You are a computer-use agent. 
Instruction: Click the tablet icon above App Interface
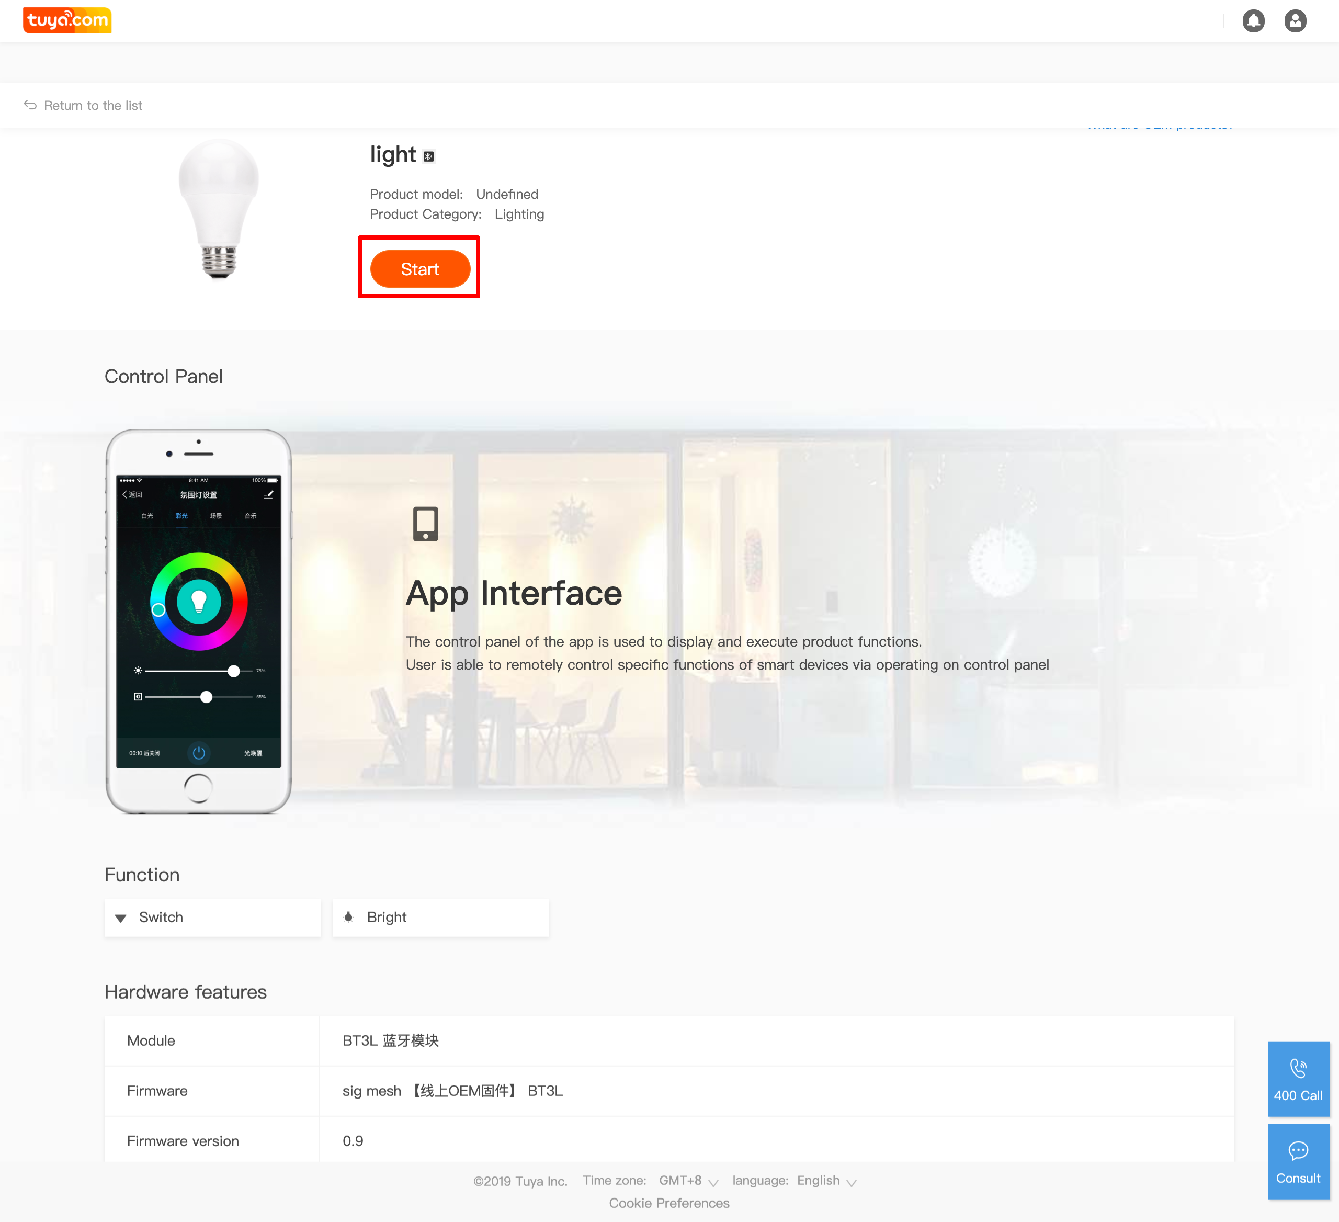[x=425, y=523]
